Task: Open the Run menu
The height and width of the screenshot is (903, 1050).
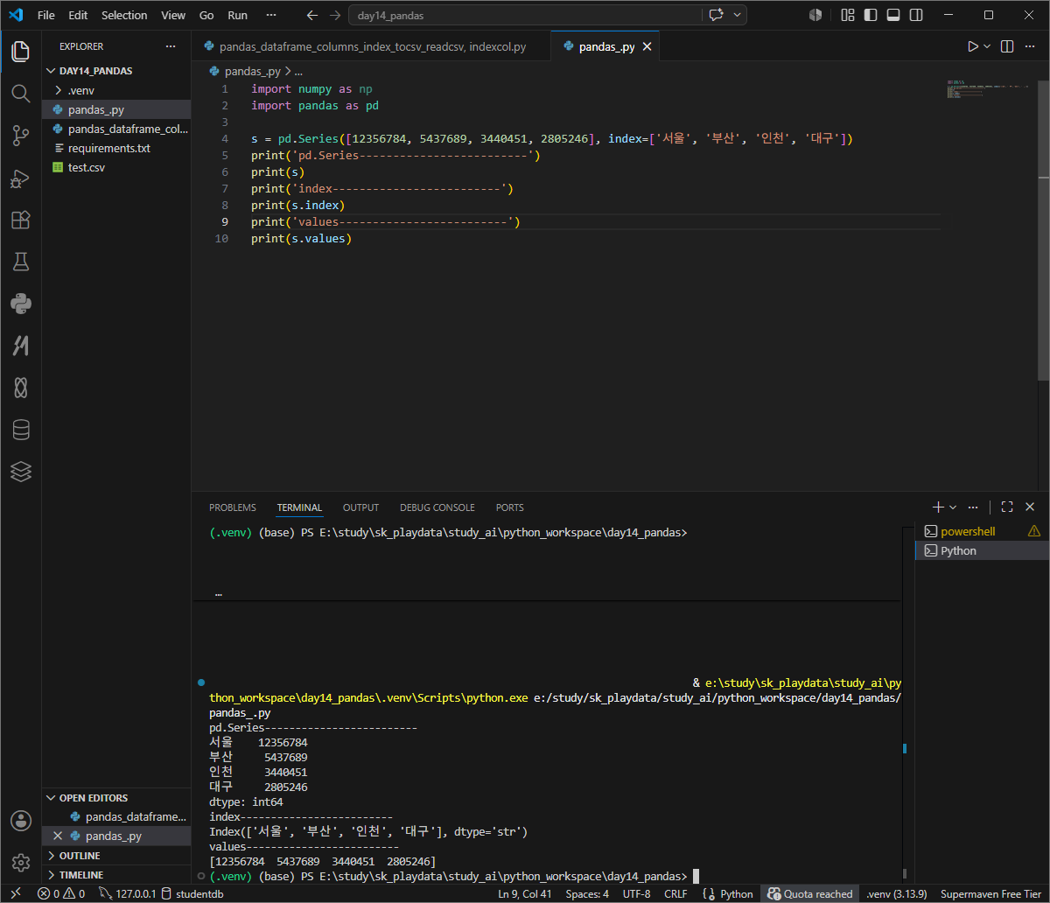Action: point(237,15)
